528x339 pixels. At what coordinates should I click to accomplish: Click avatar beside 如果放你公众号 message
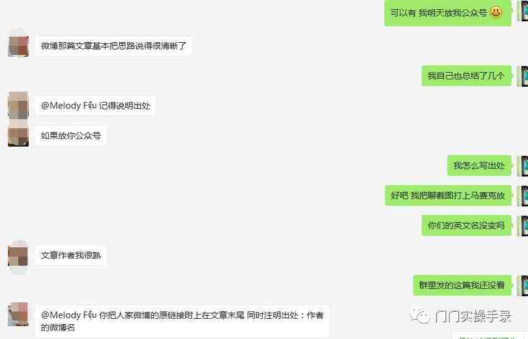pyautogui.click(x=18, y=136)
